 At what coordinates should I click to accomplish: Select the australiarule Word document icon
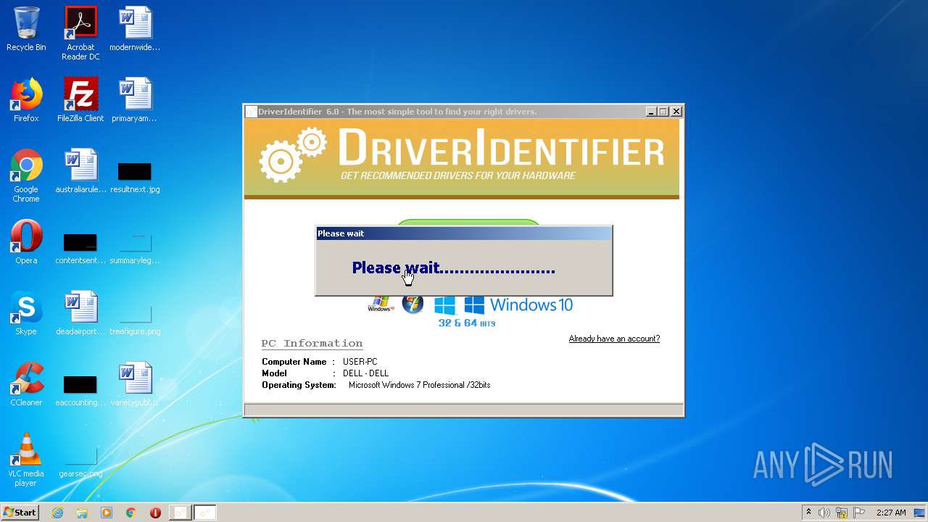coord(80,171)
